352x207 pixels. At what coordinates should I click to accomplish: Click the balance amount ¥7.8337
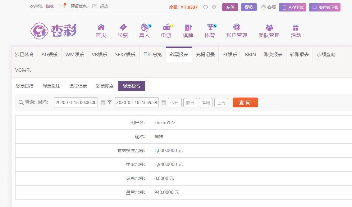pyautogui.click(x=189, y=7)
